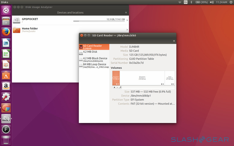The width and height of the screenshot is (234, 146).
Task: Click the model value DJNB4R
Action: pyautogui.click(x=134, y=47)
